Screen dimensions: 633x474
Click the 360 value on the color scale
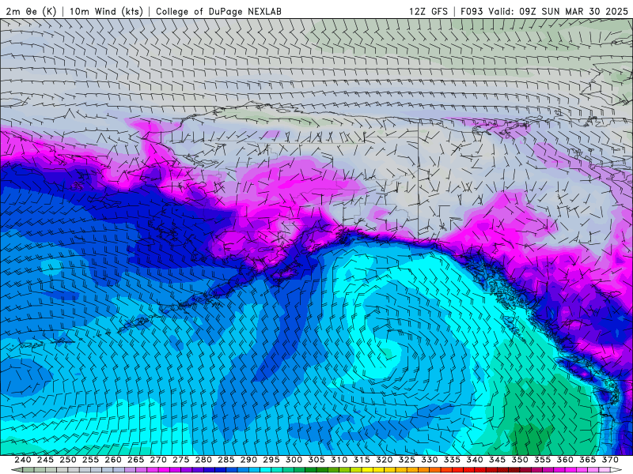point(565,460)
